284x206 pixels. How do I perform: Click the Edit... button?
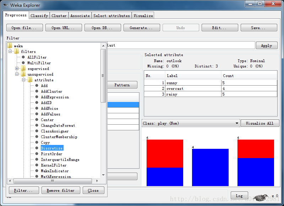click(220, 28)
